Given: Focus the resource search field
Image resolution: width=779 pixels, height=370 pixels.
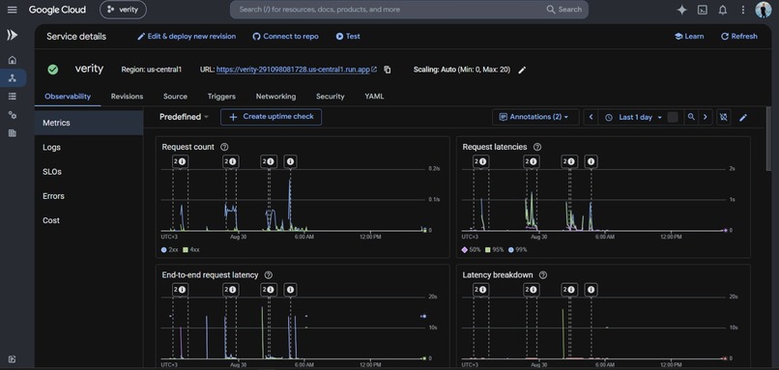Looking at the screenshot, I should [388, 10].
